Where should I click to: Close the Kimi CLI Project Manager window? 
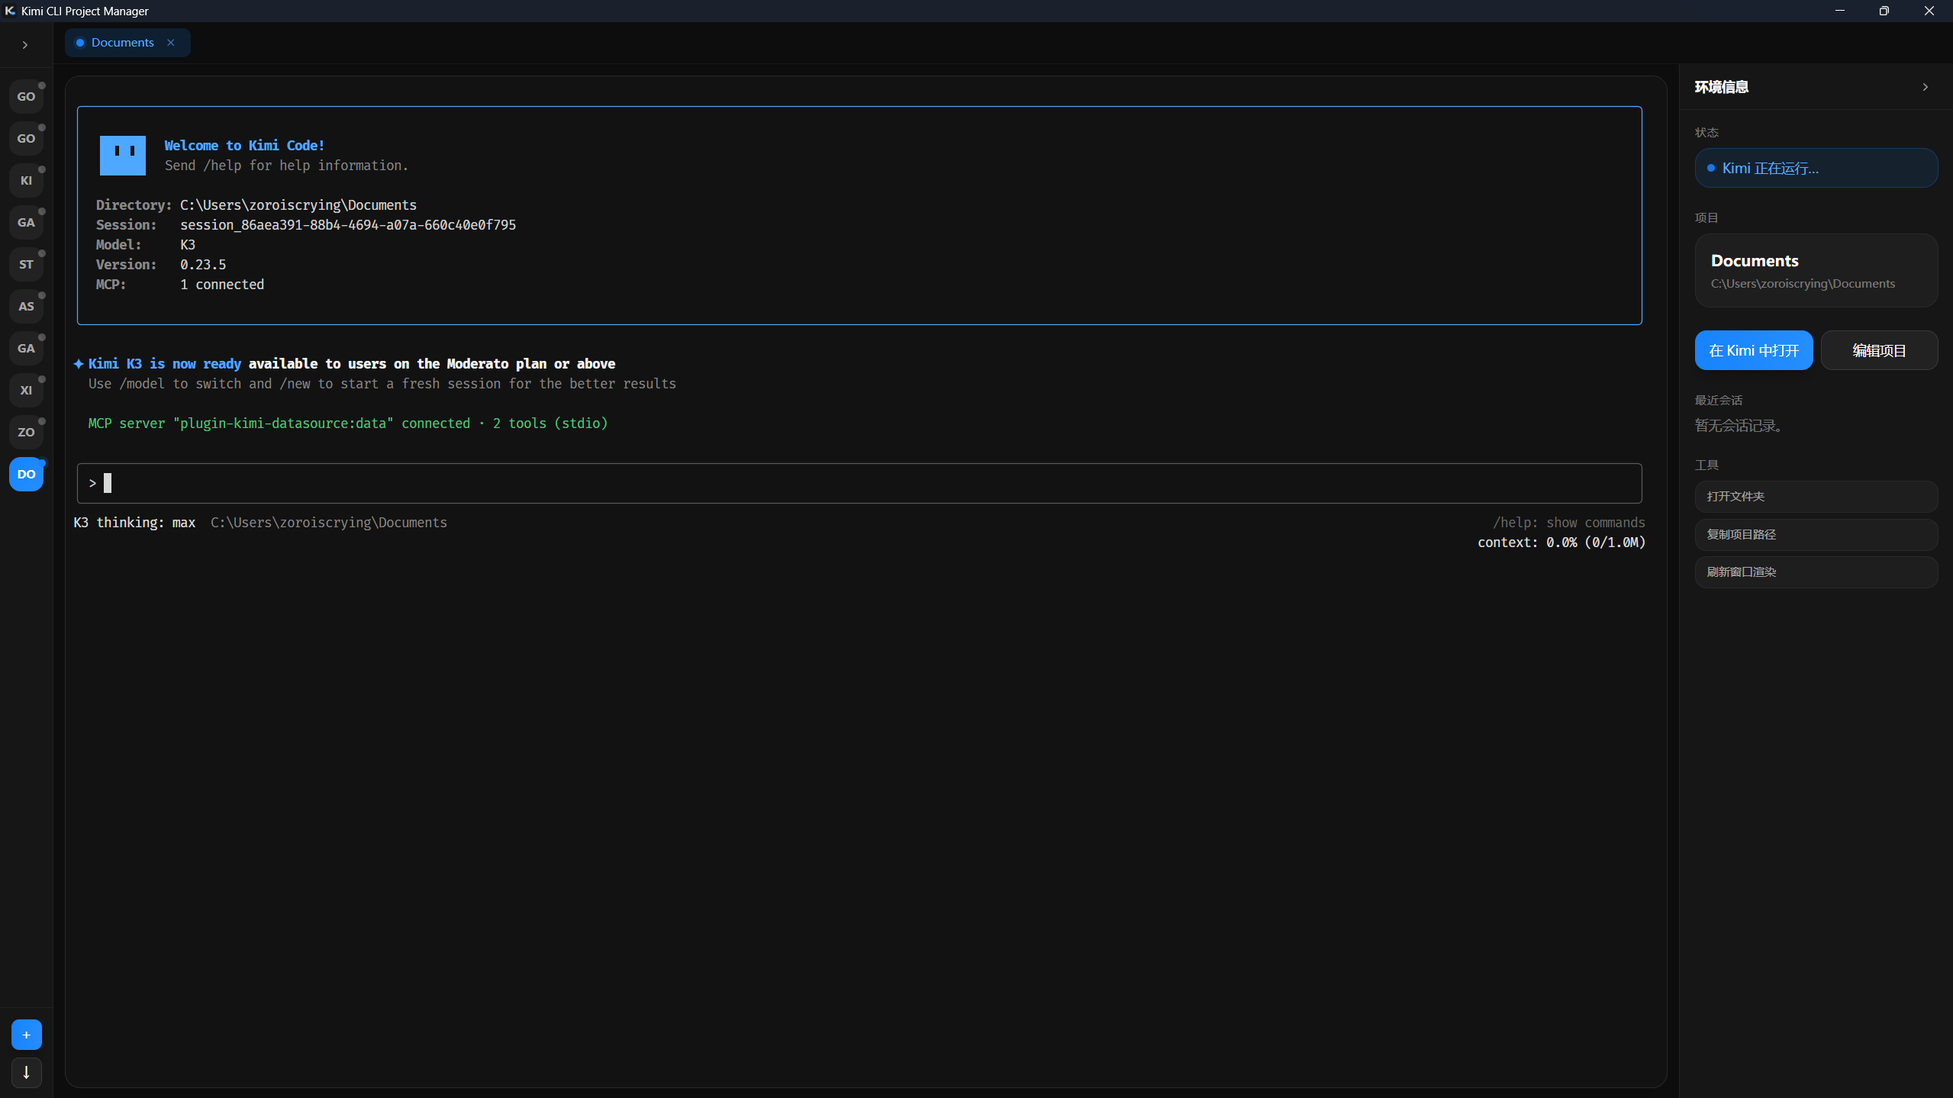click(x=1929, y=11)
